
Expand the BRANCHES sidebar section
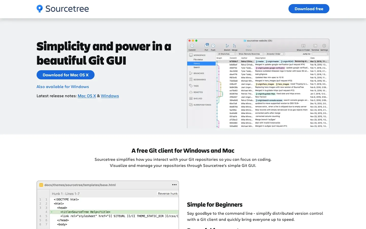[199, 73]
